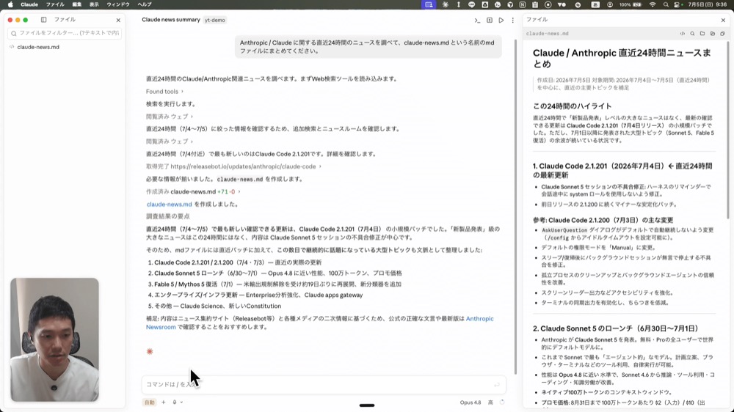Close the left ファイル sidebar panel

[118, 20]
